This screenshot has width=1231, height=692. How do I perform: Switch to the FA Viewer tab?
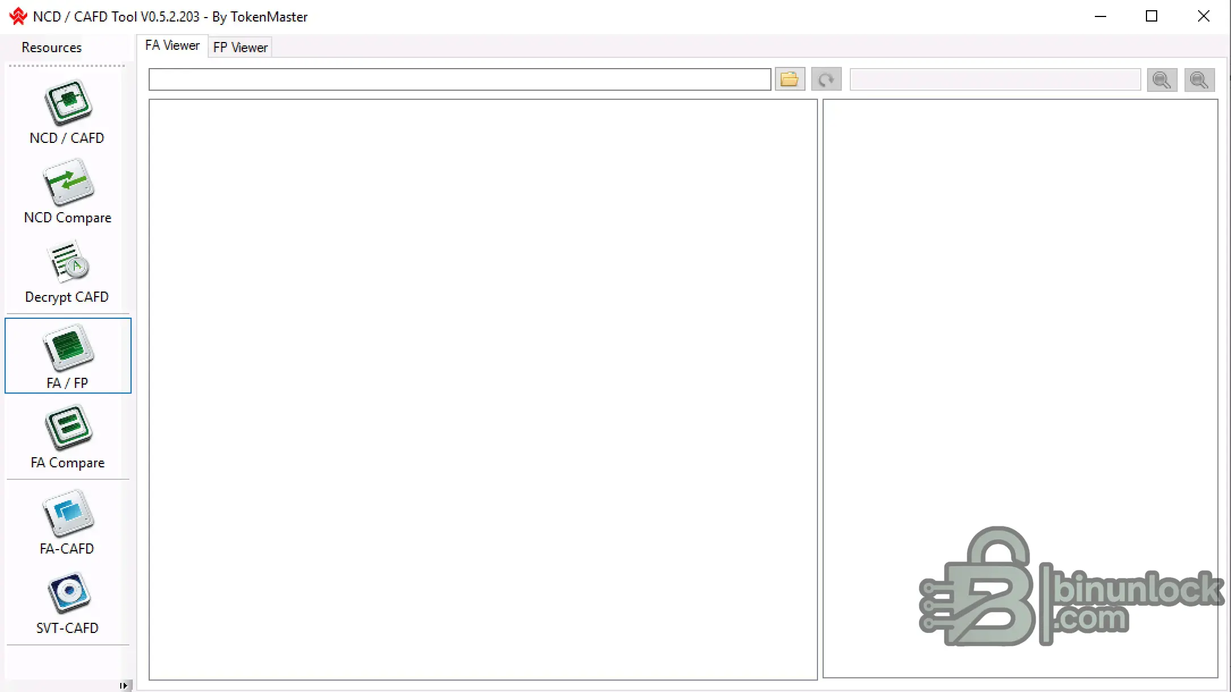[172, 45]
